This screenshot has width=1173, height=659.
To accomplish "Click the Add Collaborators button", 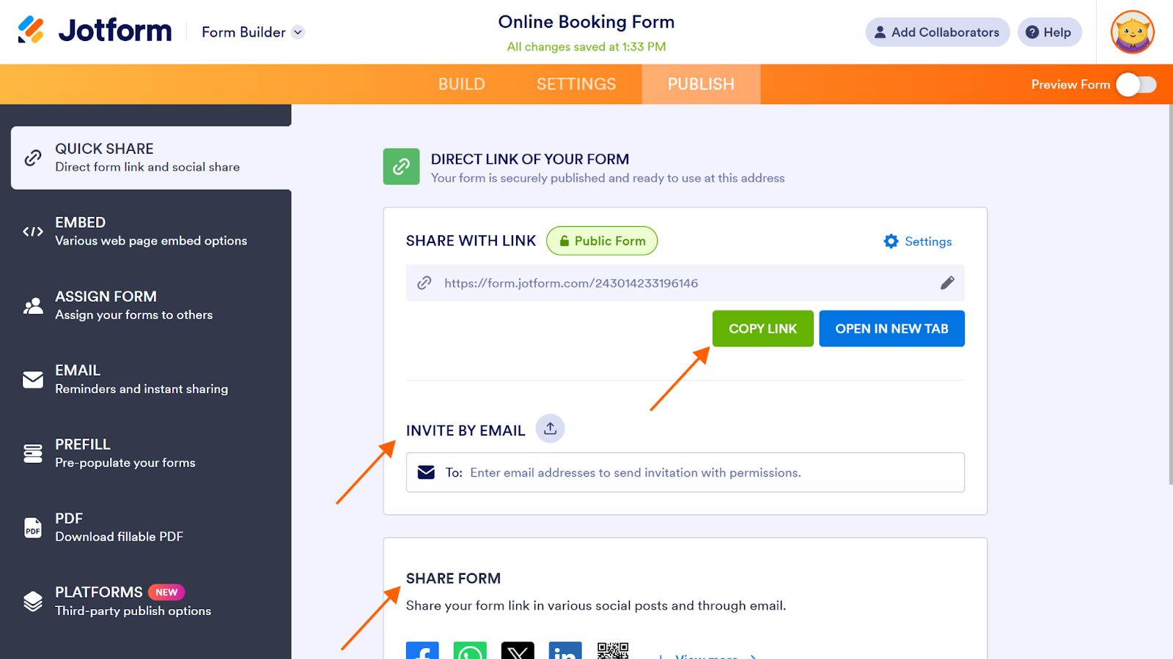I will 938,32.
